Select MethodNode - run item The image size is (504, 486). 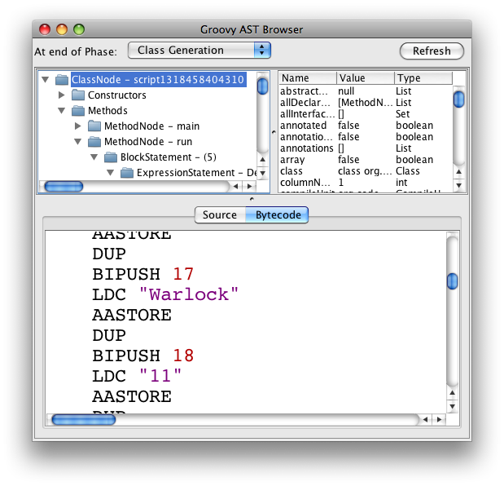point(148,141)
